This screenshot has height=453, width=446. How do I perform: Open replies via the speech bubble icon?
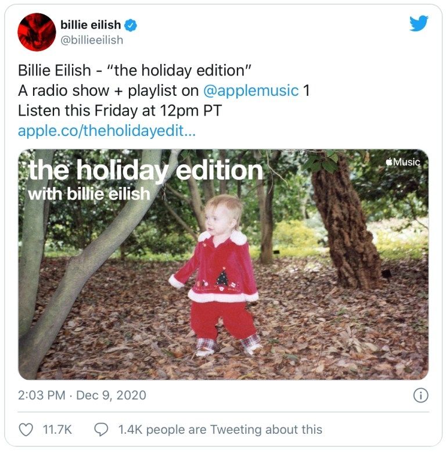[102, 429]
